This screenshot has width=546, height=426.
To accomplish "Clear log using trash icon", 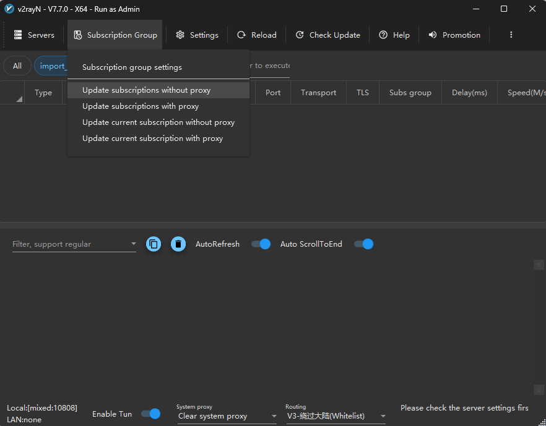I will coord(178,244).
